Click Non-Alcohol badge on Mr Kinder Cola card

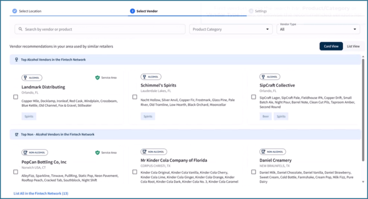tap(154, 151)
